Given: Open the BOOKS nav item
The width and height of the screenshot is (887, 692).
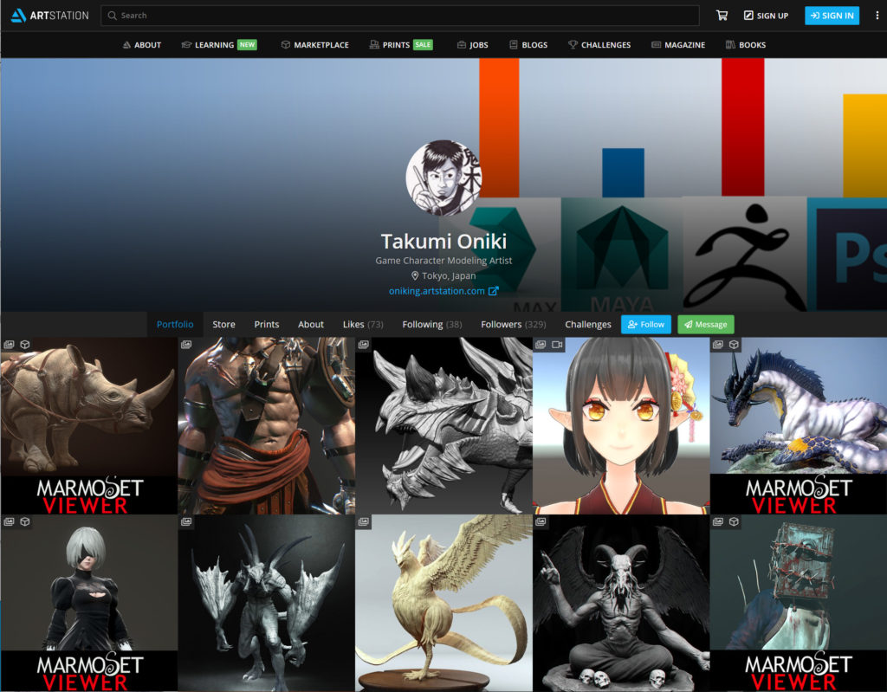Looking at the screenshot, I should (x=746, y=45).
